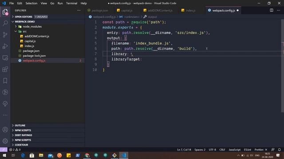Click the remote indicator in status bar
Image resolution: width=284 pixels, height=159 pixels.
point(4,150)
